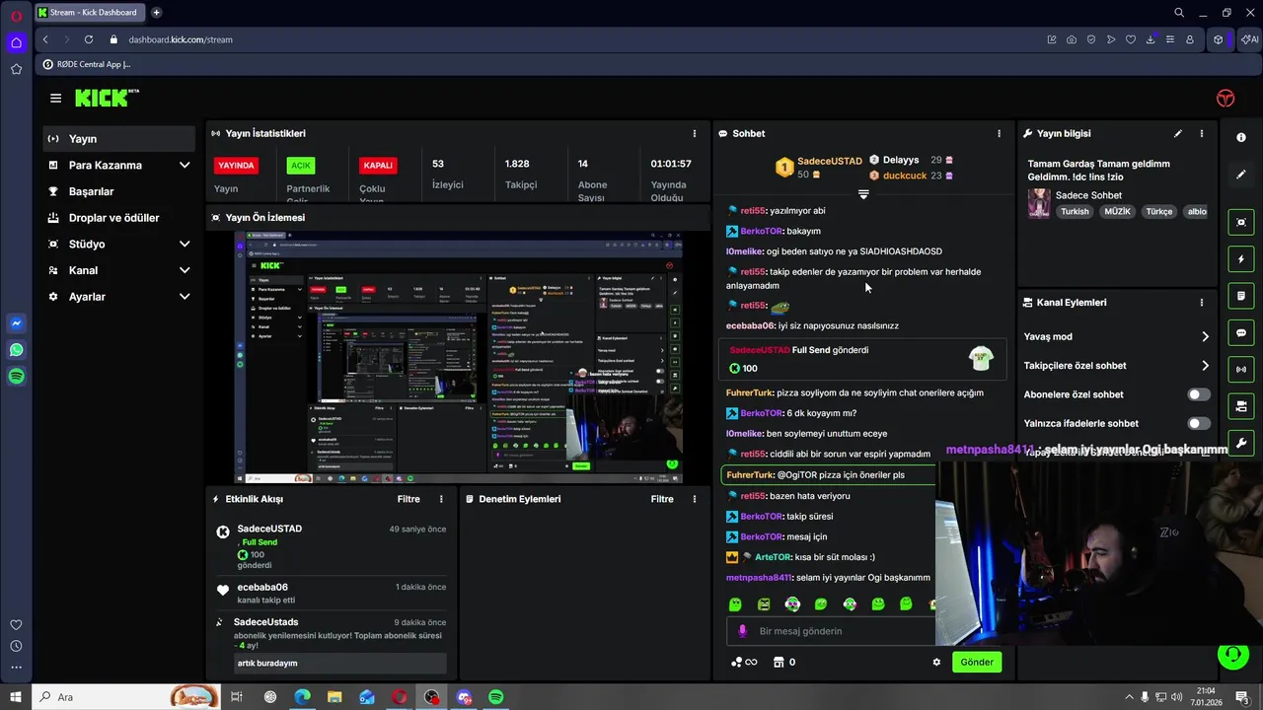Click the Turkish tag chip
The width and height of the screenshot is (1263, 710).
(x=1075, y=211)
